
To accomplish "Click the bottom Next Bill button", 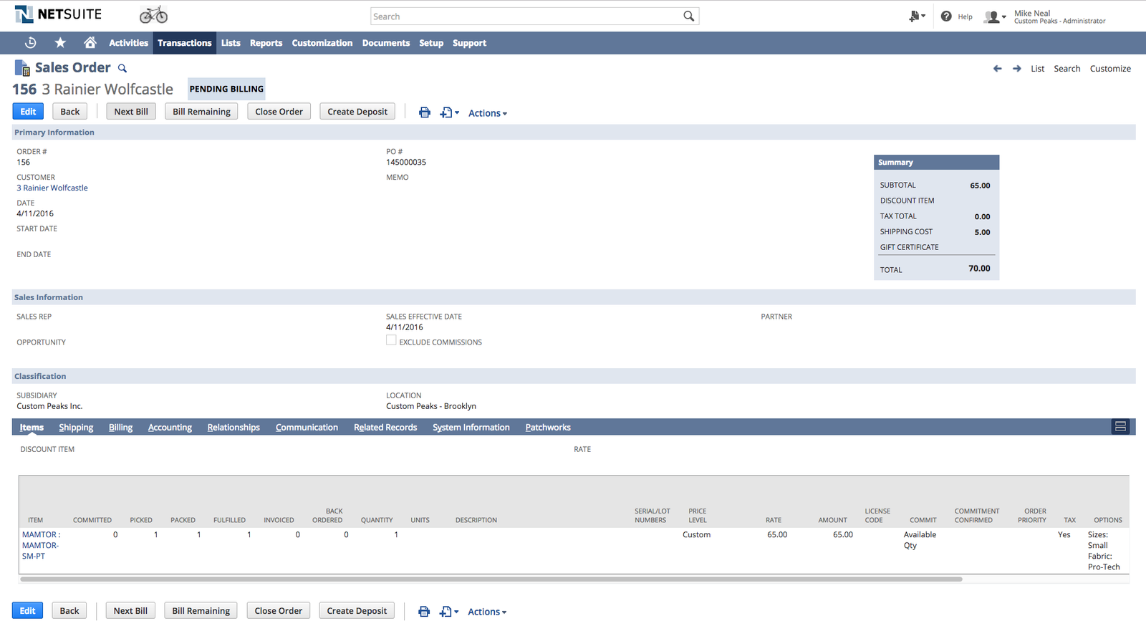I will pyautogui.click(x=130, y=611).
